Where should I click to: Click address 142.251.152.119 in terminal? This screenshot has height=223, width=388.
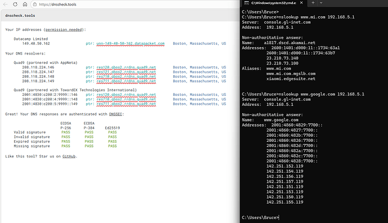tap(285, 166)
